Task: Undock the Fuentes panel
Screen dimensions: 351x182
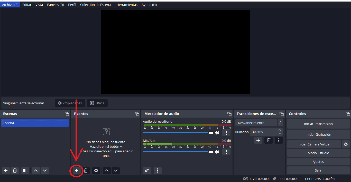Action: click(x=137, y=114)
